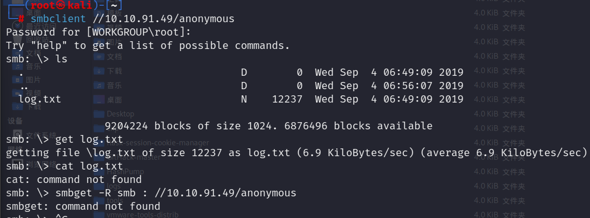Open the Desktop folder icon
The image size is (590, 218).
(x=99, y=114)
